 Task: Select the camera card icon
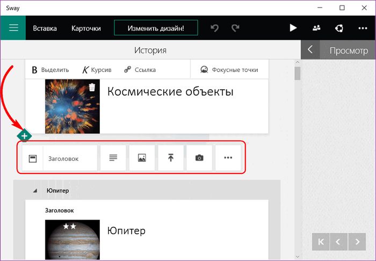tap(199, 158)
